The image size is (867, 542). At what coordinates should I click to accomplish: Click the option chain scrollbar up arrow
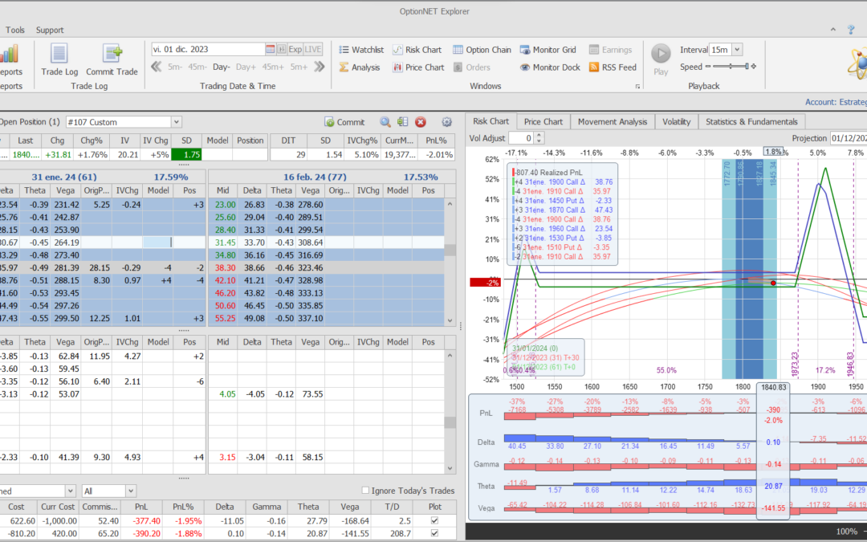450,204
